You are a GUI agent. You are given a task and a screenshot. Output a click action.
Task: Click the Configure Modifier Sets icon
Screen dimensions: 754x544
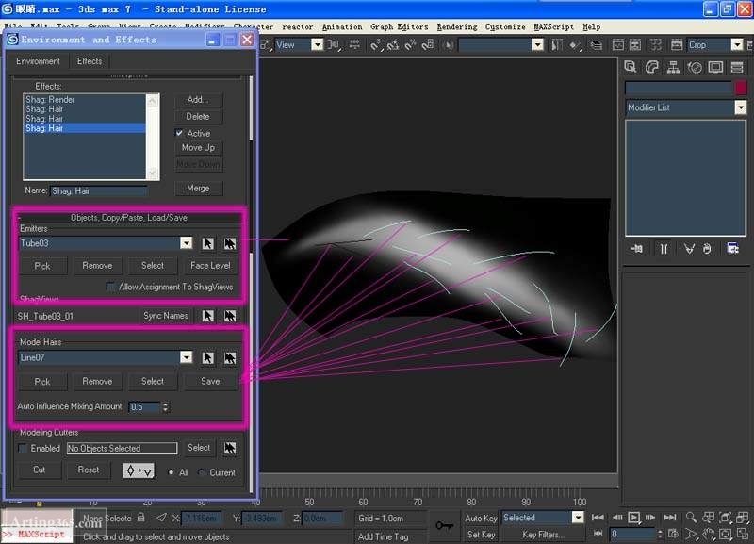[x=732, y=248]
